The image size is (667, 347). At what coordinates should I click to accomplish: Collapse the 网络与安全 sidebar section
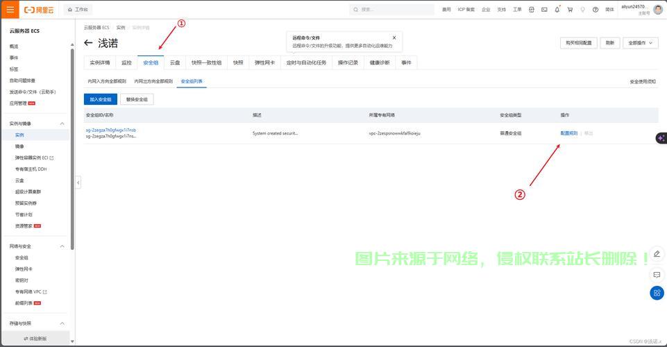coord(62,246)
